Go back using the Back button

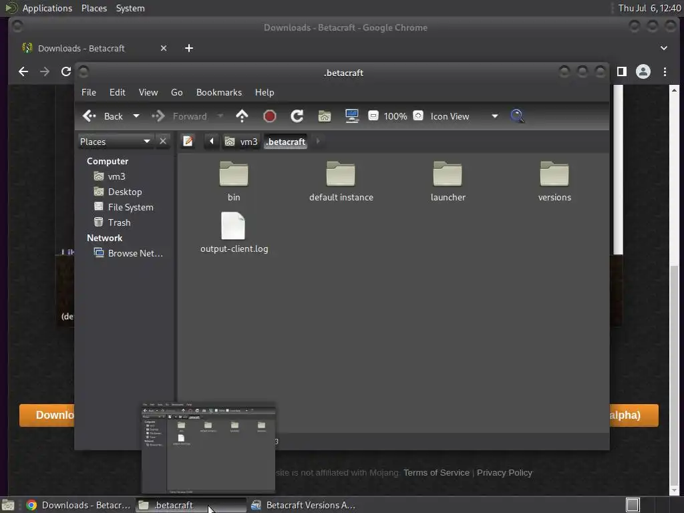point(102,116)
